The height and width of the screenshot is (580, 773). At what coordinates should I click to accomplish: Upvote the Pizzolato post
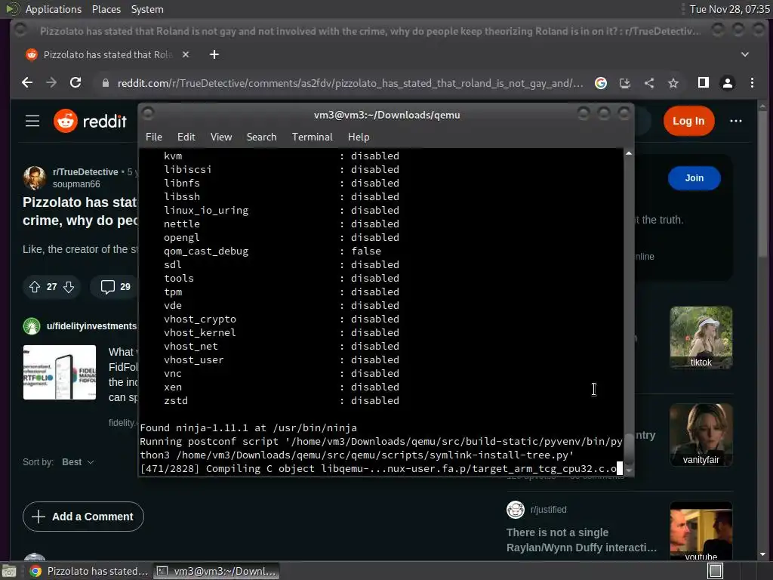point(35,286)
